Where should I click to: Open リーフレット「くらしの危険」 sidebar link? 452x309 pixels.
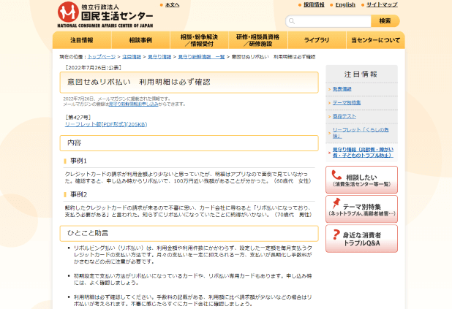pyautogui.click(x=361, y=133)
